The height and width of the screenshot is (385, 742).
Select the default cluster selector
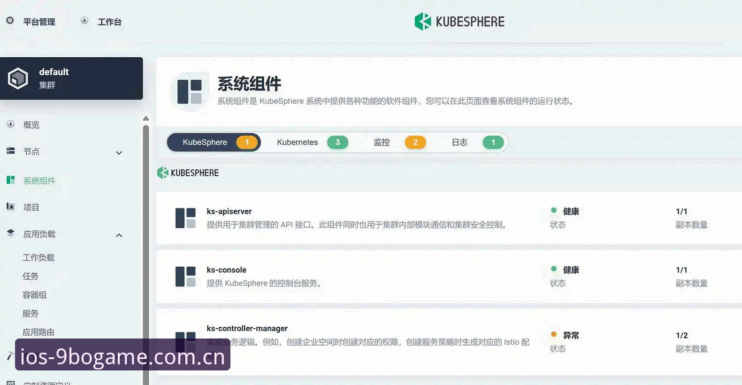click(71, 78)
